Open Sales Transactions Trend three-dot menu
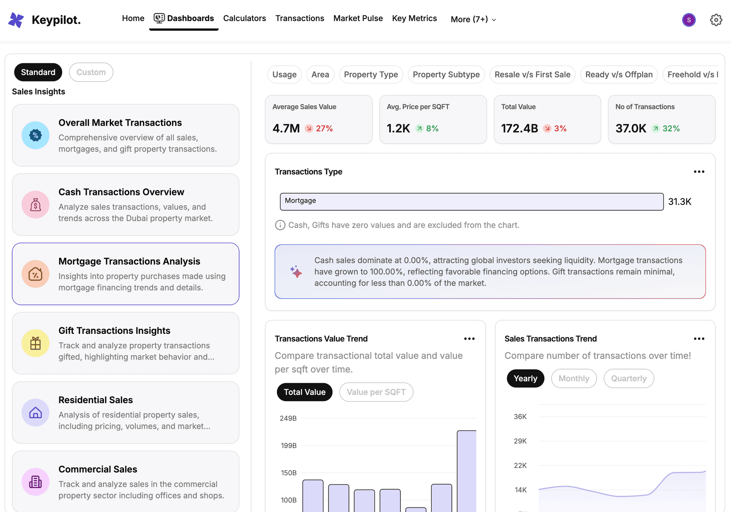The width and height of the screenshot is (731, 512). 699,339
